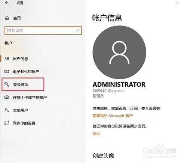Click the key icon for 登录选项
Image resolution: width=187 pixels, height=163 pixels.
7,84
